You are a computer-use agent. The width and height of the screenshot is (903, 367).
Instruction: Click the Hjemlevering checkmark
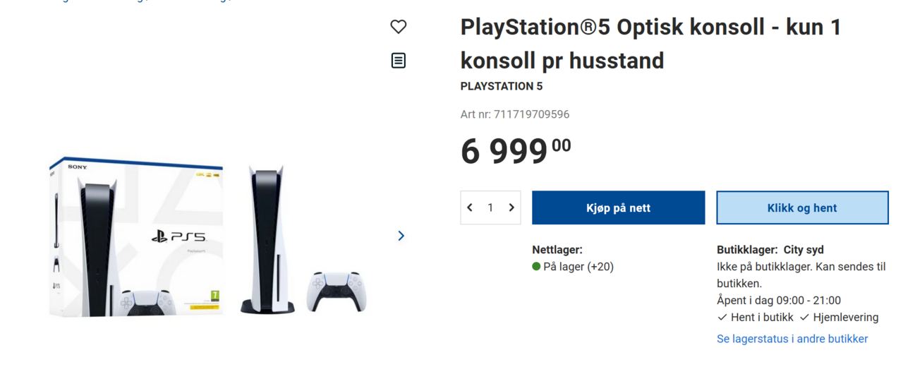pos(804,318)
